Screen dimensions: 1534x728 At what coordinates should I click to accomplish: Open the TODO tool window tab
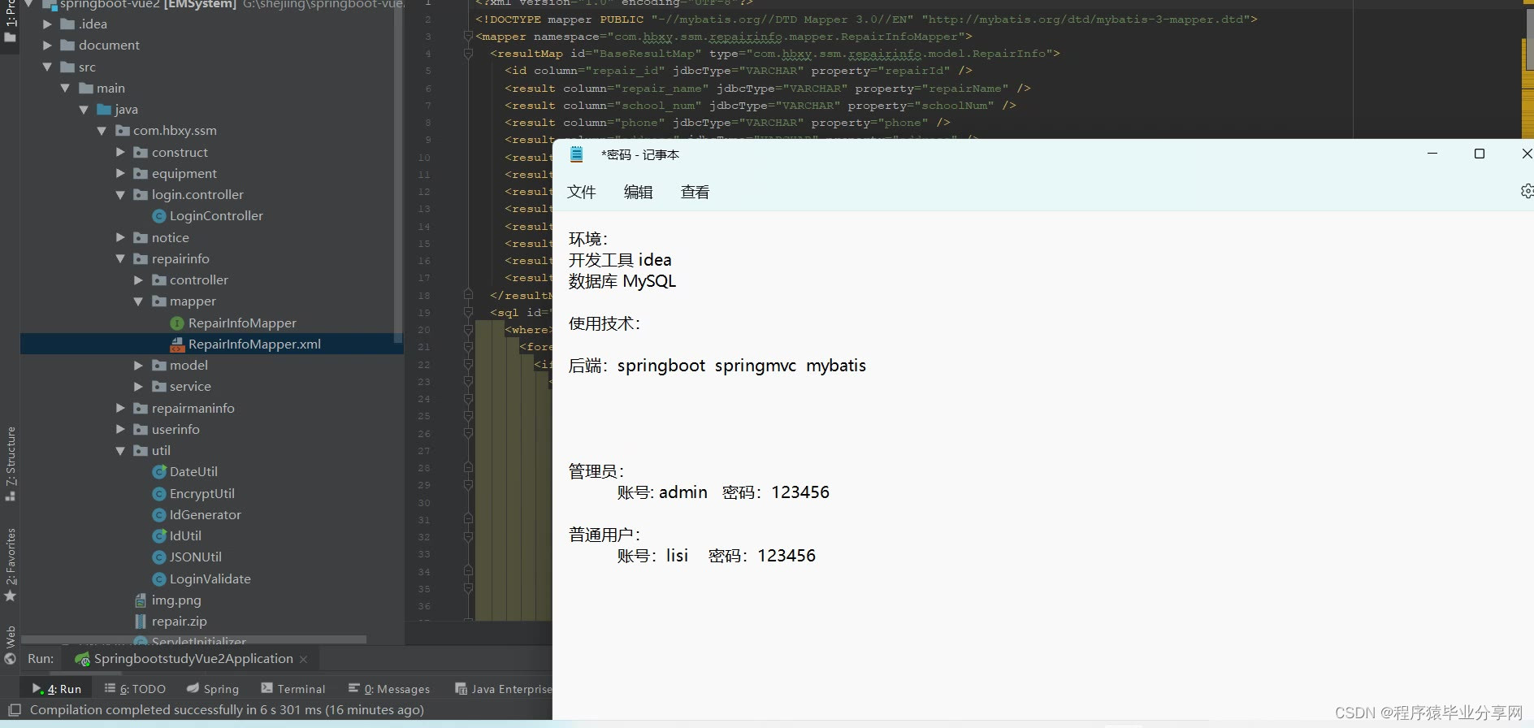click(136, 689)
